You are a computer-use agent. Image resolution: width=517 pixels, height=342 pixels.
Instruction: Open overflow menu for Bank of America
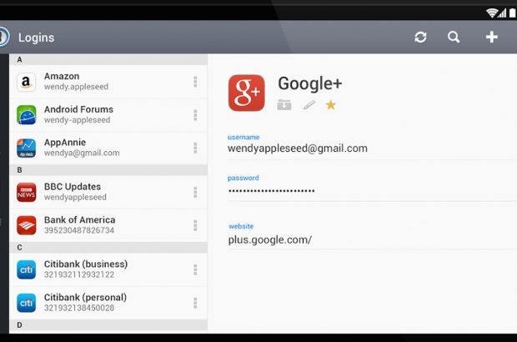pos(195,225)
